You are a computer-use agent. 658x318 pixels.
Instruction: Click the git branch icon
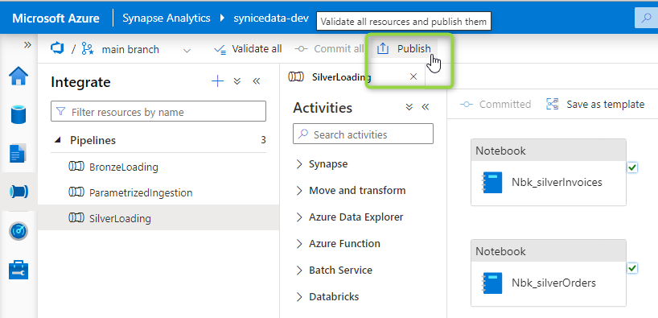click(88, 49)
